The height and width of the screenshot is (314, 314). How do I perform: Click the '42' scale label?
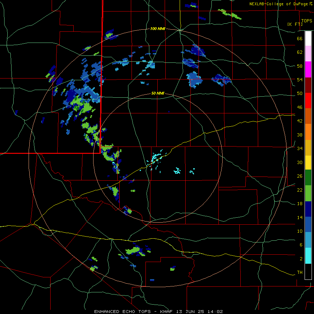300,121
